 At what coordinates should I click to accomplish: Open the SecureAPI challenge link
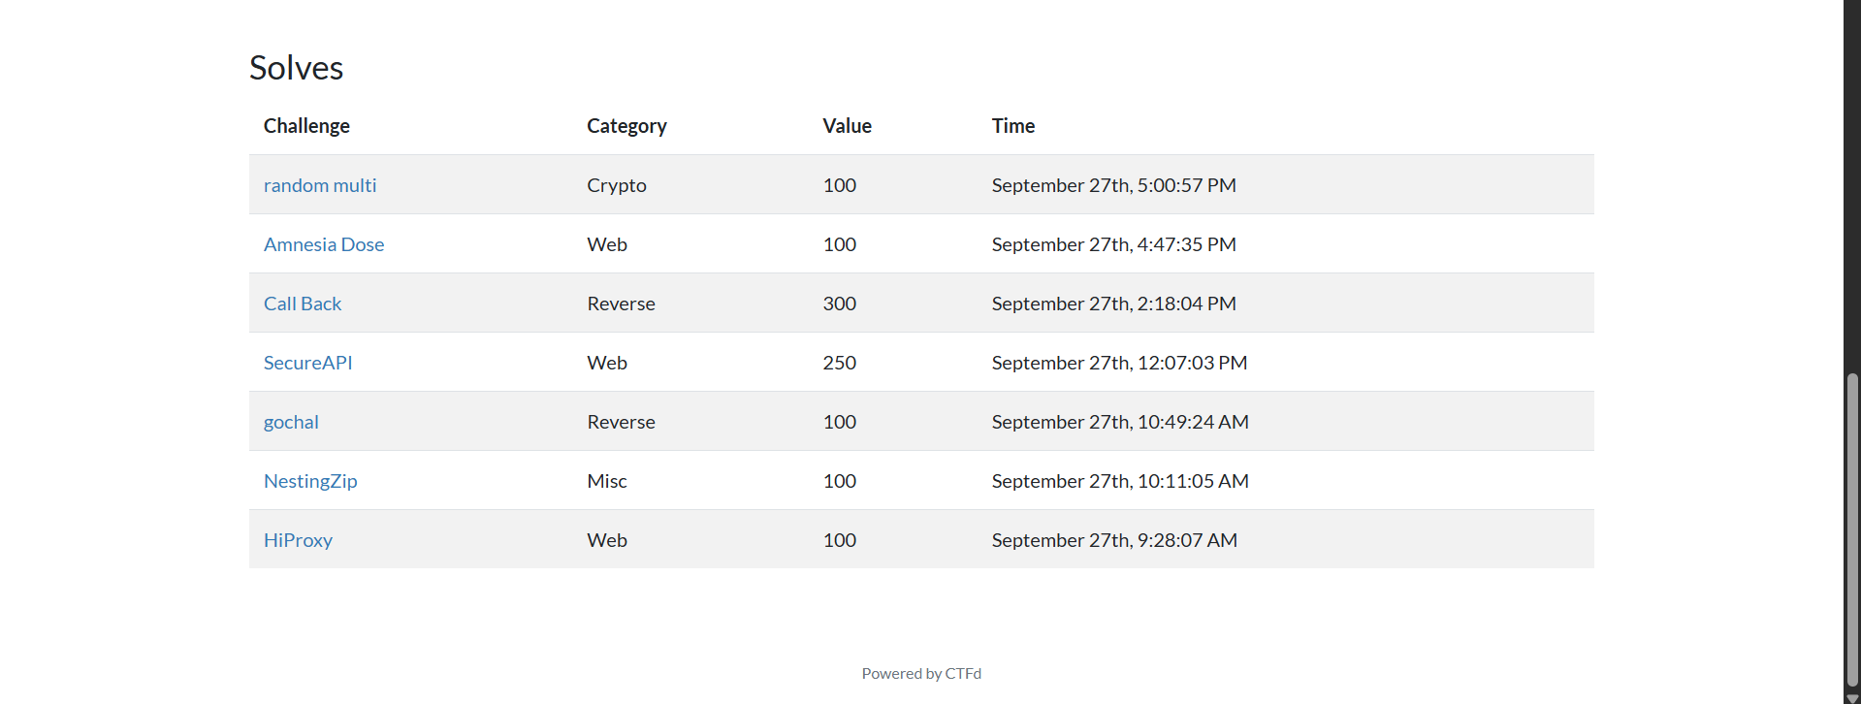307,363
